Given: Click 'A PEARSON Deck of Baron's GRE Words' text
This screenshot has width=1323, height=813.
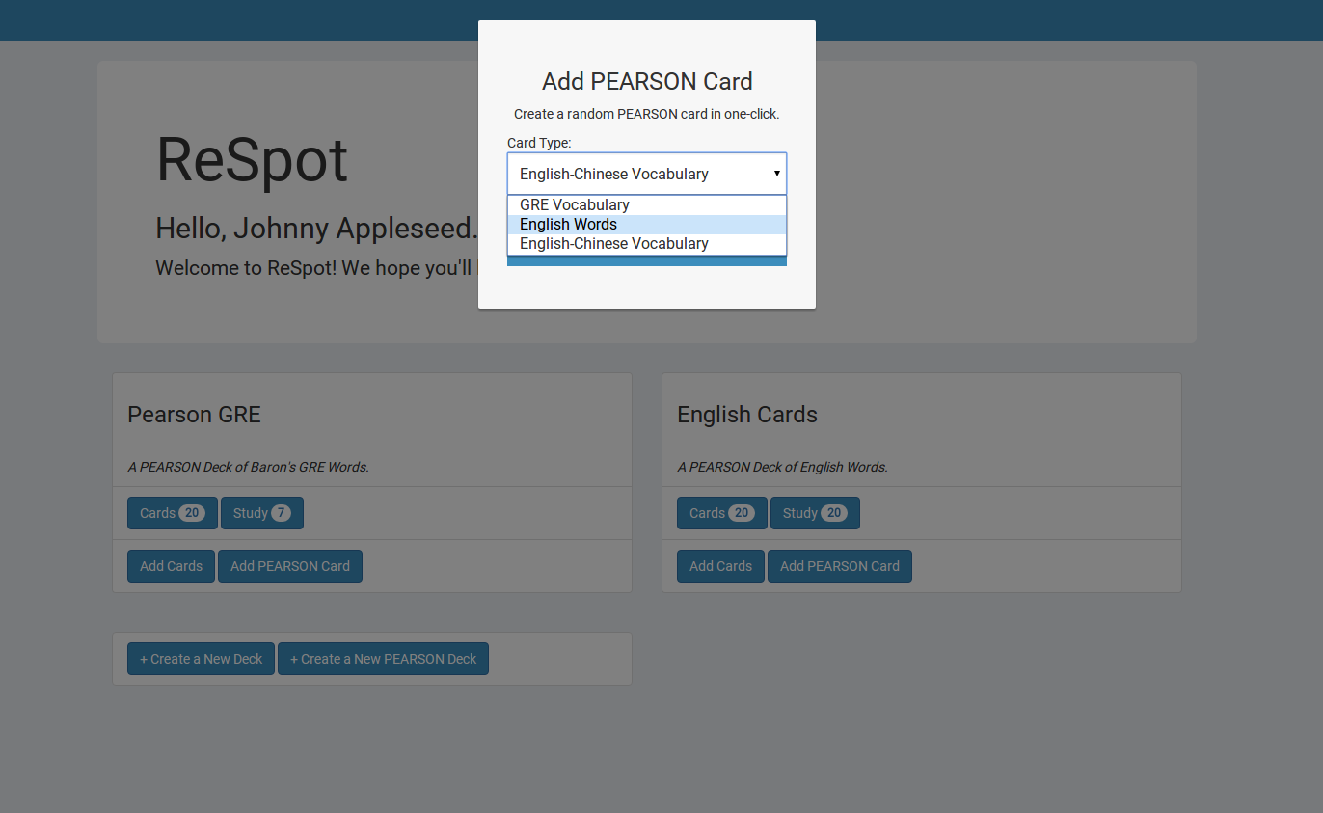Looking at the screenshot, I should coord(249,467).
